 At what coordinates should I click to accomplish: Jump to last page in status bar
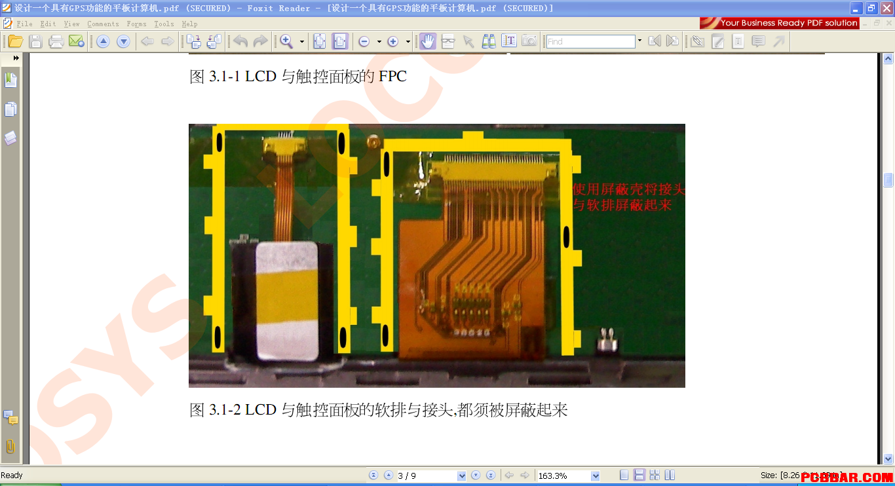[490, 476]
